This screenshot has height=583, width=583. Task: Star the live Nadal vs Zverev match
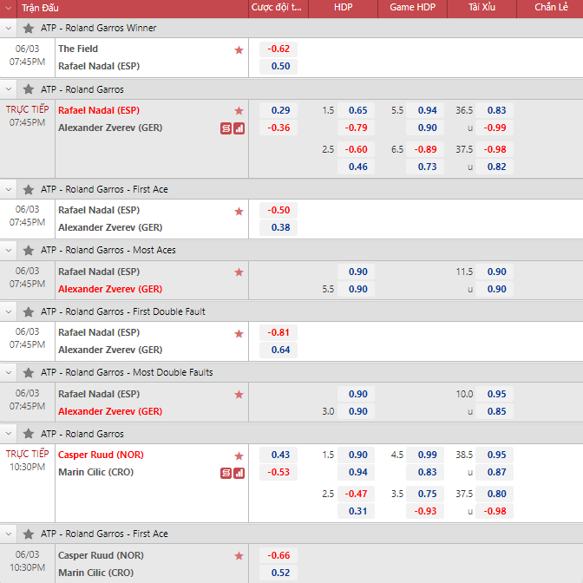[x=239, y=111]
